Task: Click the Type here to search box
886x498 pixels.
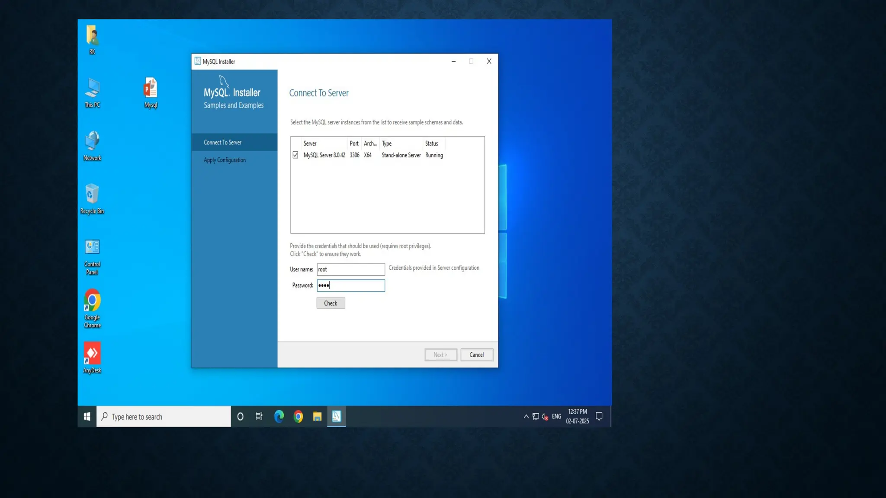Action: click(x=164, y=417)
